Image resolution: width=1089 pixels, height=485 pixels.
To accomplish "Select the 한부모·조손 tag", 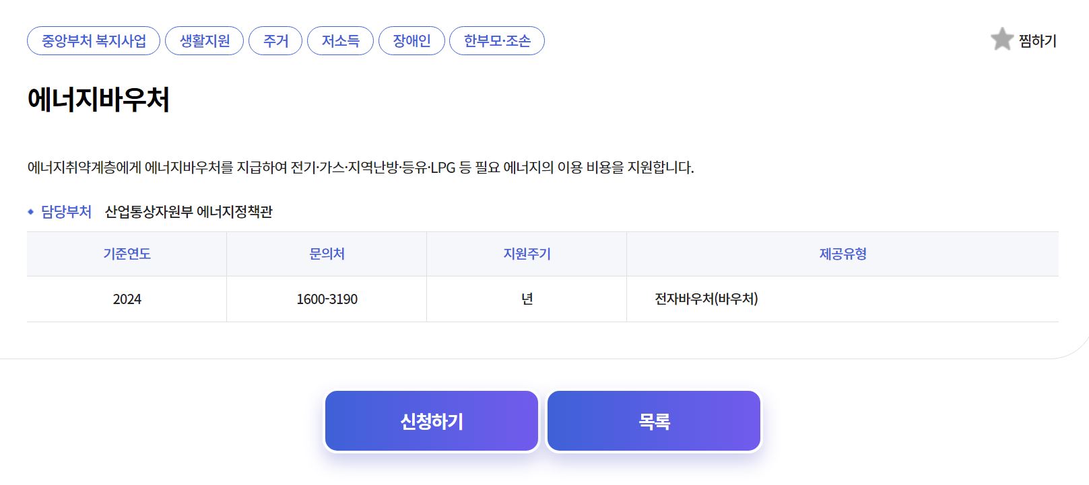I will coord(498,40).
